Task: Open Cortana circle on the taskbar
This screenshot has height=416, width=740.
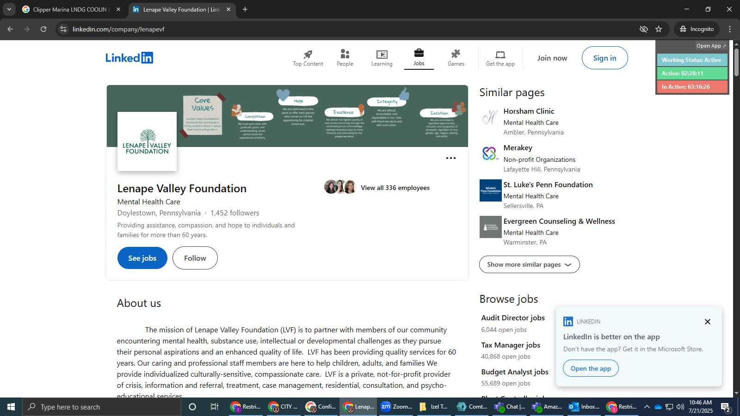Action: pos(192,407)
